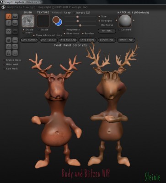This screenshot has width=166, height=183.
Task: Toggle Show advanced tools option
Action: pyautogui.click(x=48, y=35)
